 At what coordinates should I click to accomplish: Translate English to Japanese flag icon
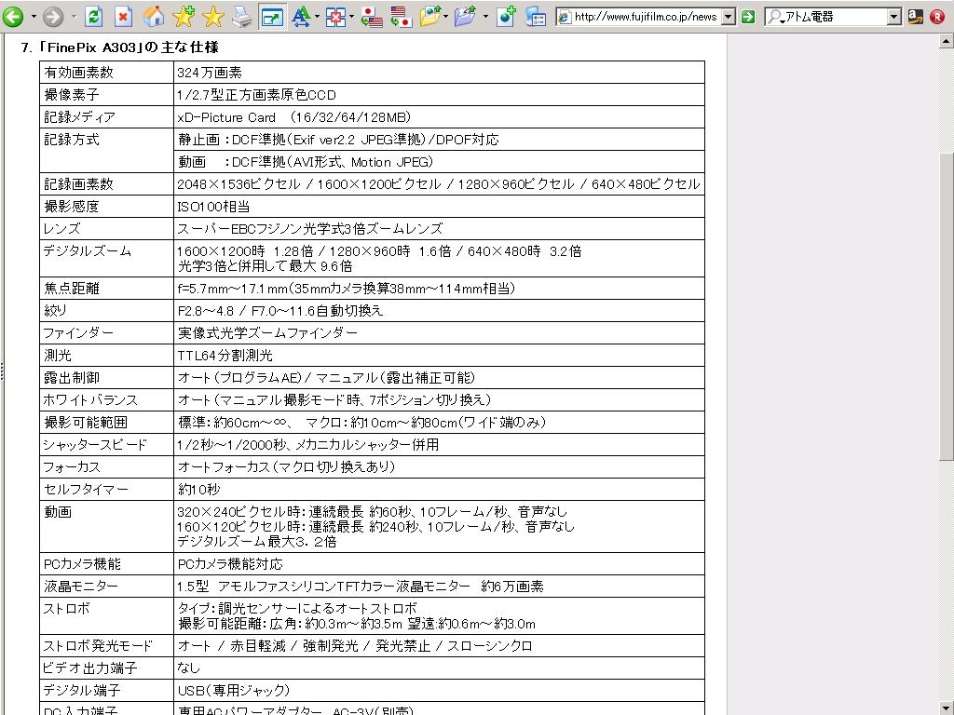pos(401,17)
